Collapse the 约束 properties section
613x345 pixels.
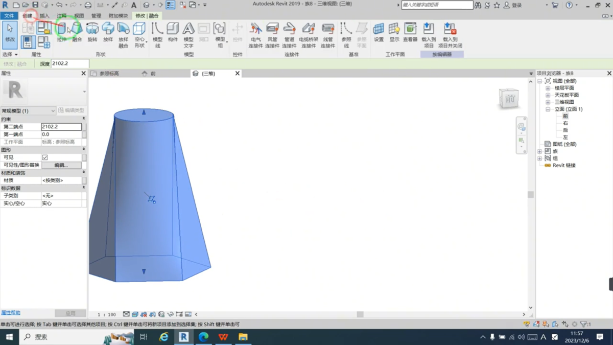(84, 119)
